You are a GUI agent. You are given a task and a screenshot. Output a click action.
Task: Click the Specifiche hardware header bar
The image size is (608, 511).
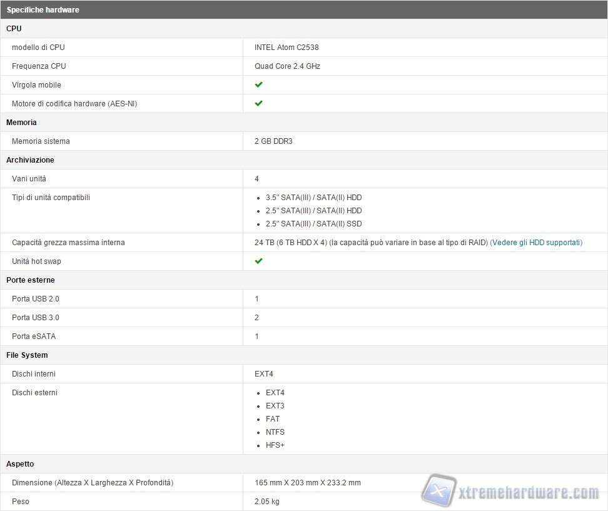point(43,10)
